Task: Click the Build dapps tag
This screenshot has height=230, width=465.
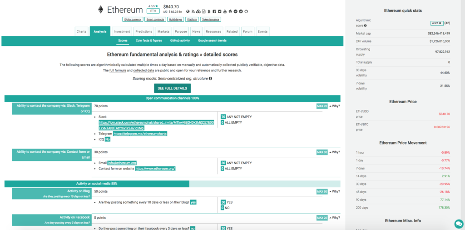Action: (x=176, y=19)
